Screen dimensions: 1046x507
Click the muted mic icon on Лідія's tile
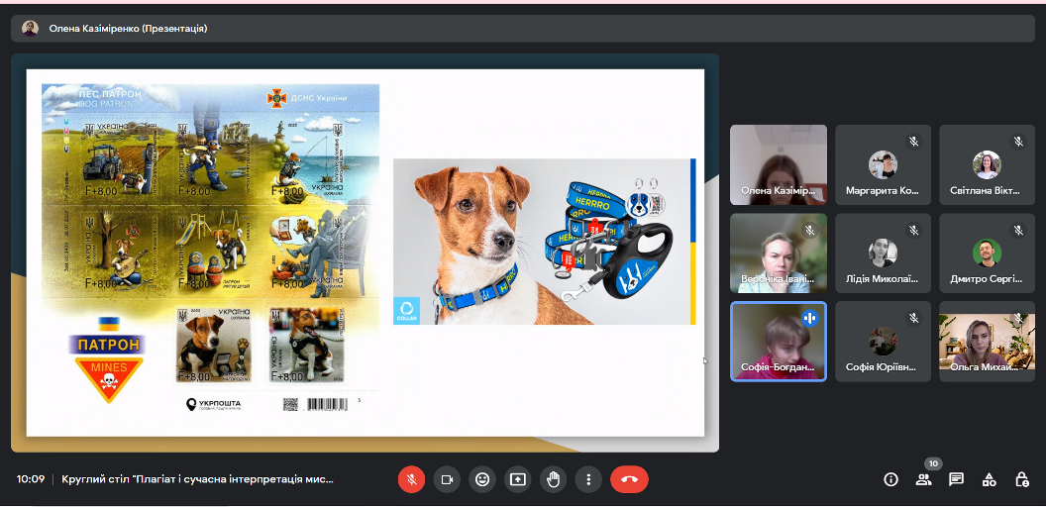[x=914, y=230]
